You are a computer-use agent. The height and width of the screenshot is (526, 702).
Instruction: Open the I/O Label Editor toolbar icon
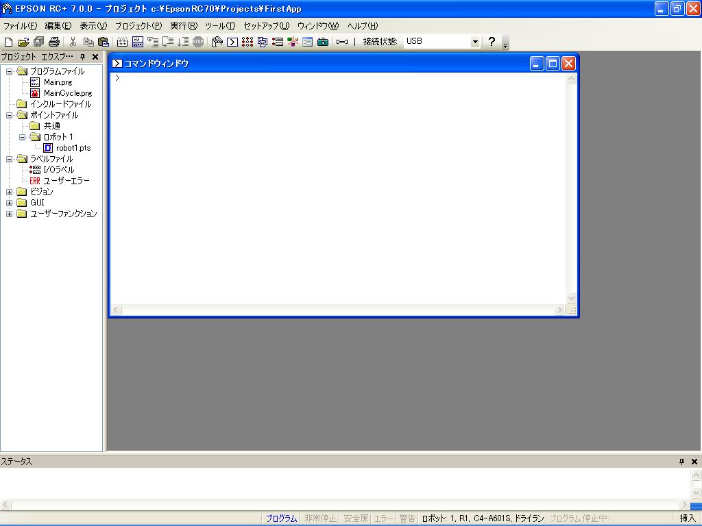coord(278,42)
